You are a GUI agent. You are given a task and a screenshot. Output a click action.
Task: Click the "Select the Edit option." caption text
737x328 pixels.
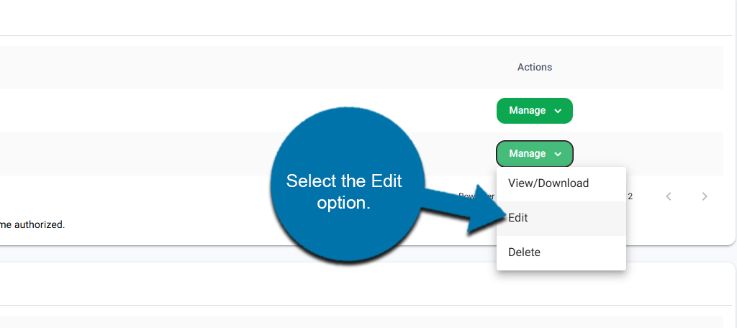click(x=343, y=191)
